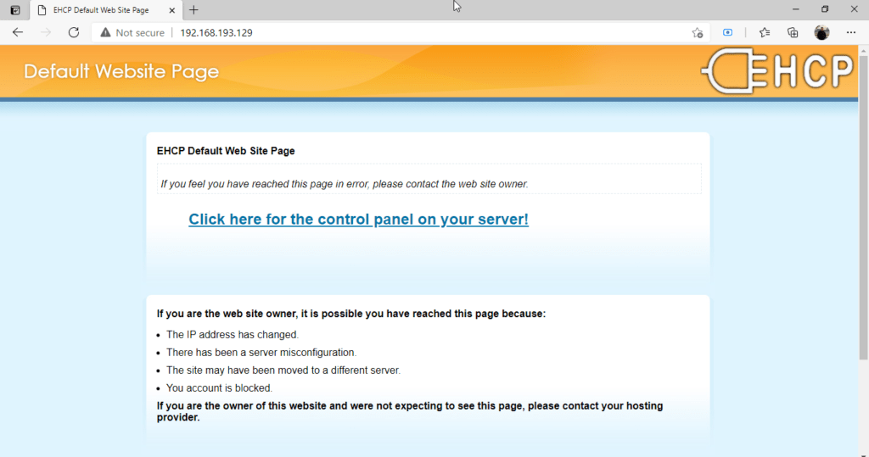Close the EHCP Default Web Site Page tab
This screenshot has width=869, height=457.
point(171,10)
